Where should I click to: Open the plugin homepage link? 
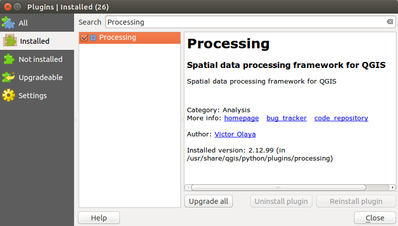point(241,118)
